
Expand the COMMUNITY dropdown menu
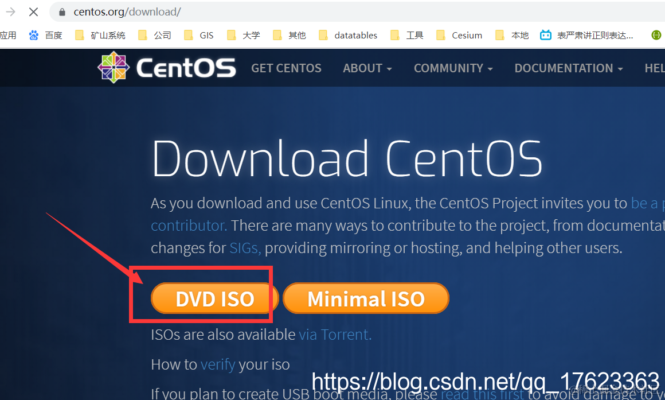tap(453, 68)
